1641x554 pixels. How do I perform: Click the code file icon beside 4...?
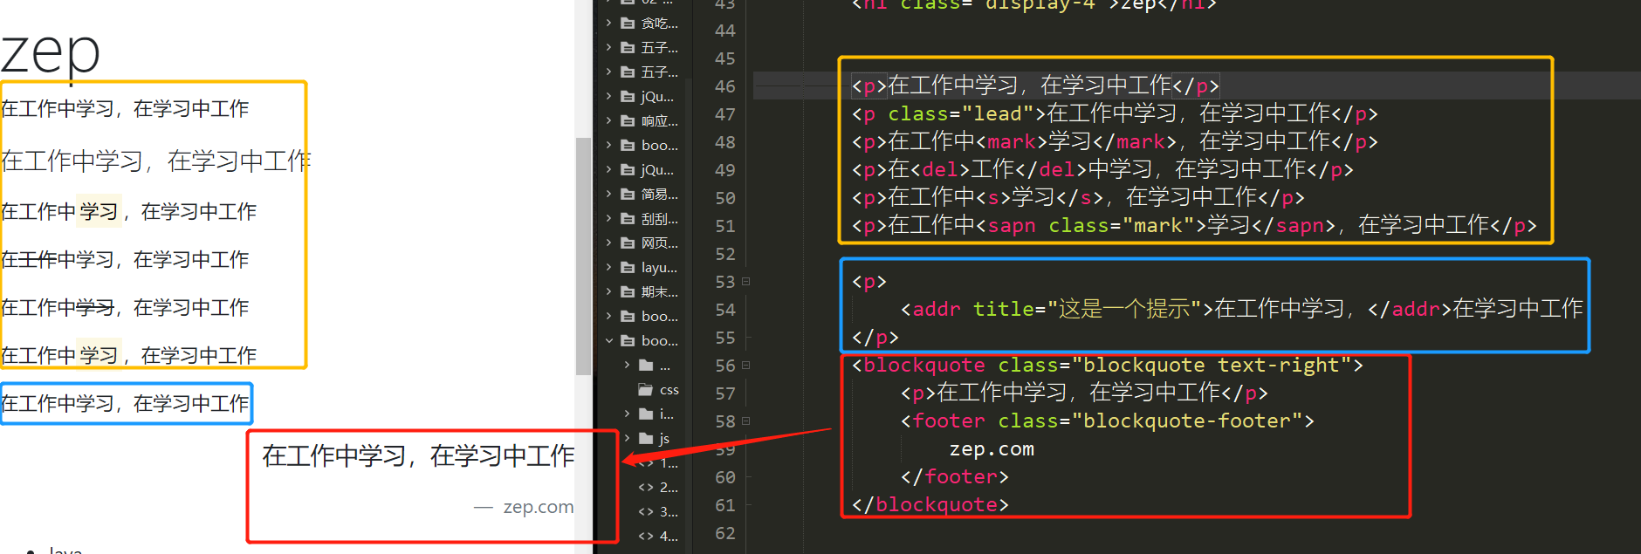[x=646, y=537]
